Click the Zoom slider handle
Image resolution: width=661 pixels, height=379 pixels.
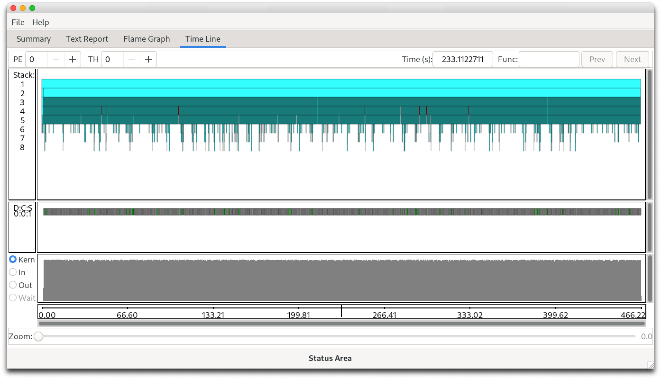pyautogui.click(x=38, y=336)
